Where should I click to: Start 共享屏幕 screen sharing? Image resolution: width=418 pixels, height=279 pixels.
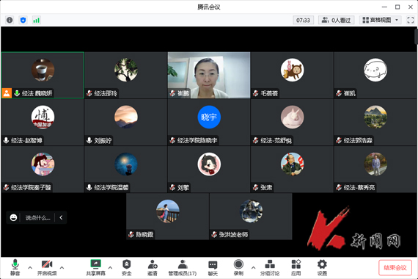[96, 267]
